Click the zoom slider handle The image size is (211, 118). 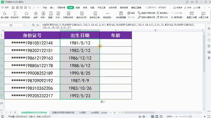(x=190, y=117)
